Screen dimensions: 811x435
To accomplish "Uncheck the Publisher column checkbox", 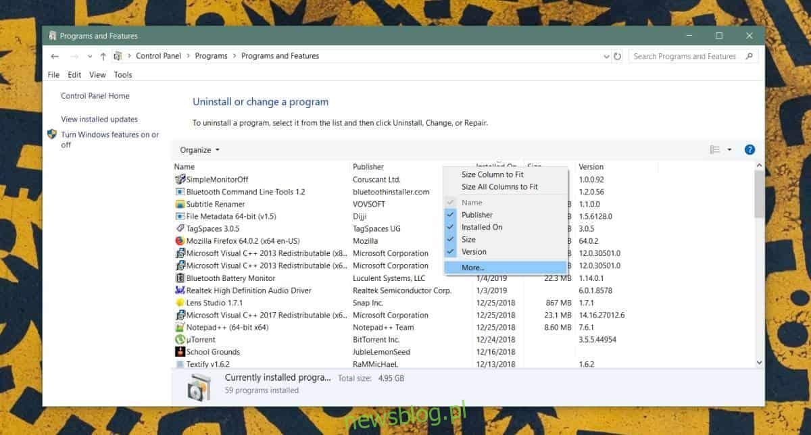I will pos(450,215).
